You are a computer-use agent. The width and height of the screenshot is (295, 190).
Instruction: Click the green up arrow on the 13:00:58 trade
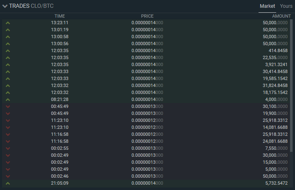pos(8,37)
